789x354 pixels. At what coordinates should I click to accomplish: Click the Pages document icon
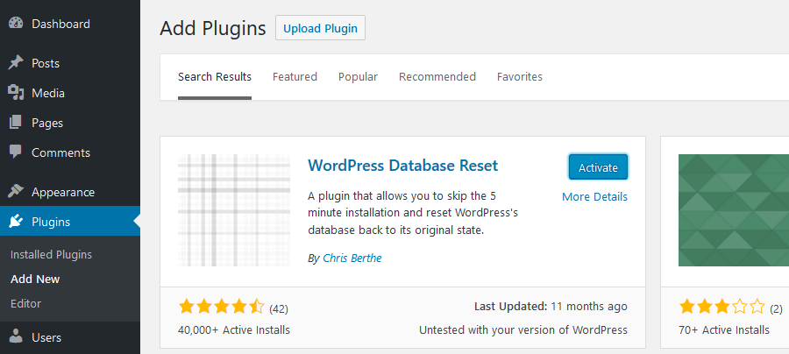tap(16, 123)
